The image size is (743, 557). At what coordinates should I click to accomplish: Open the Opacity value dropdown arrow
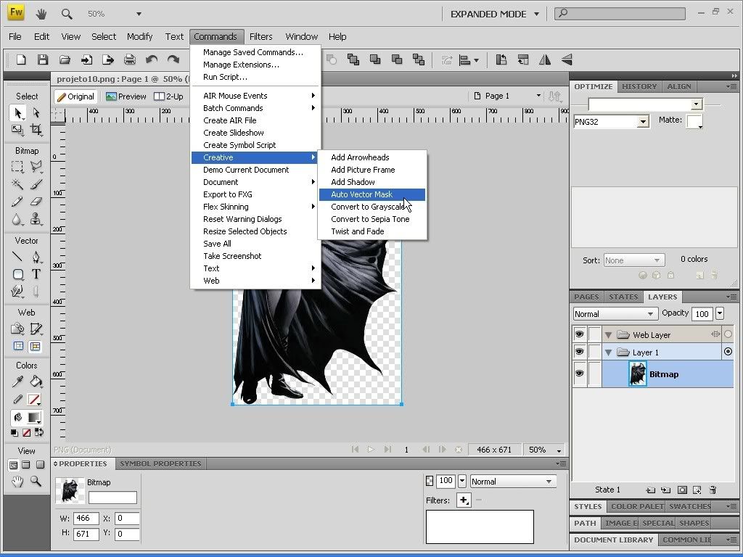coord(720,313)
